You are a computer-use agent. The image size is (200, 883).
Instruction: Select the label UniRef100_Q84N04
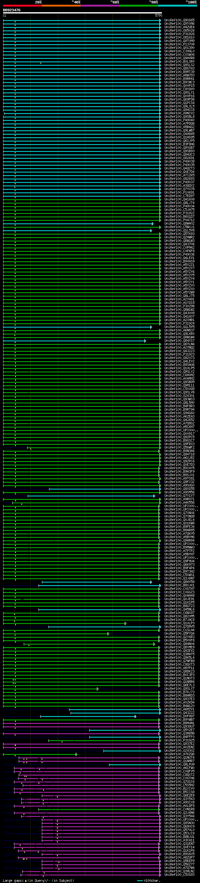point(179,644)
